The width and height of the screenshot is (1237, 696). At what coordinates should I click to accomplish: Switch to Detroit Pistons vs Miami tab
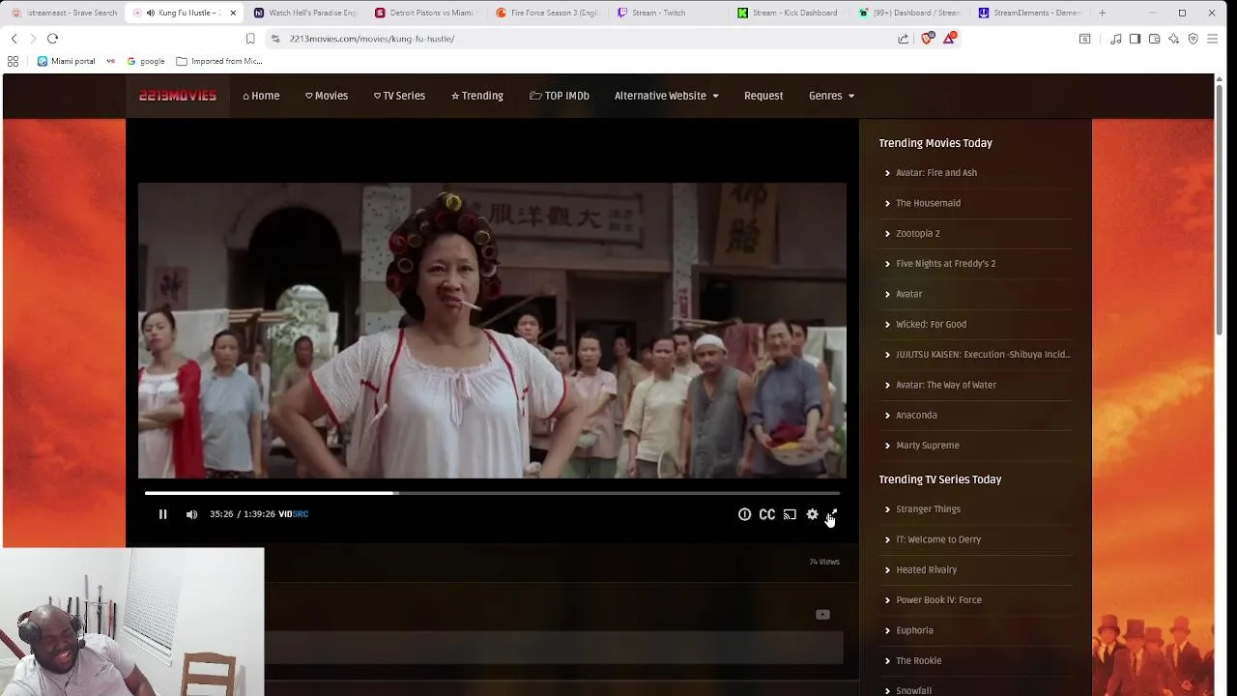pyautogui.click(x=426, y=13)
